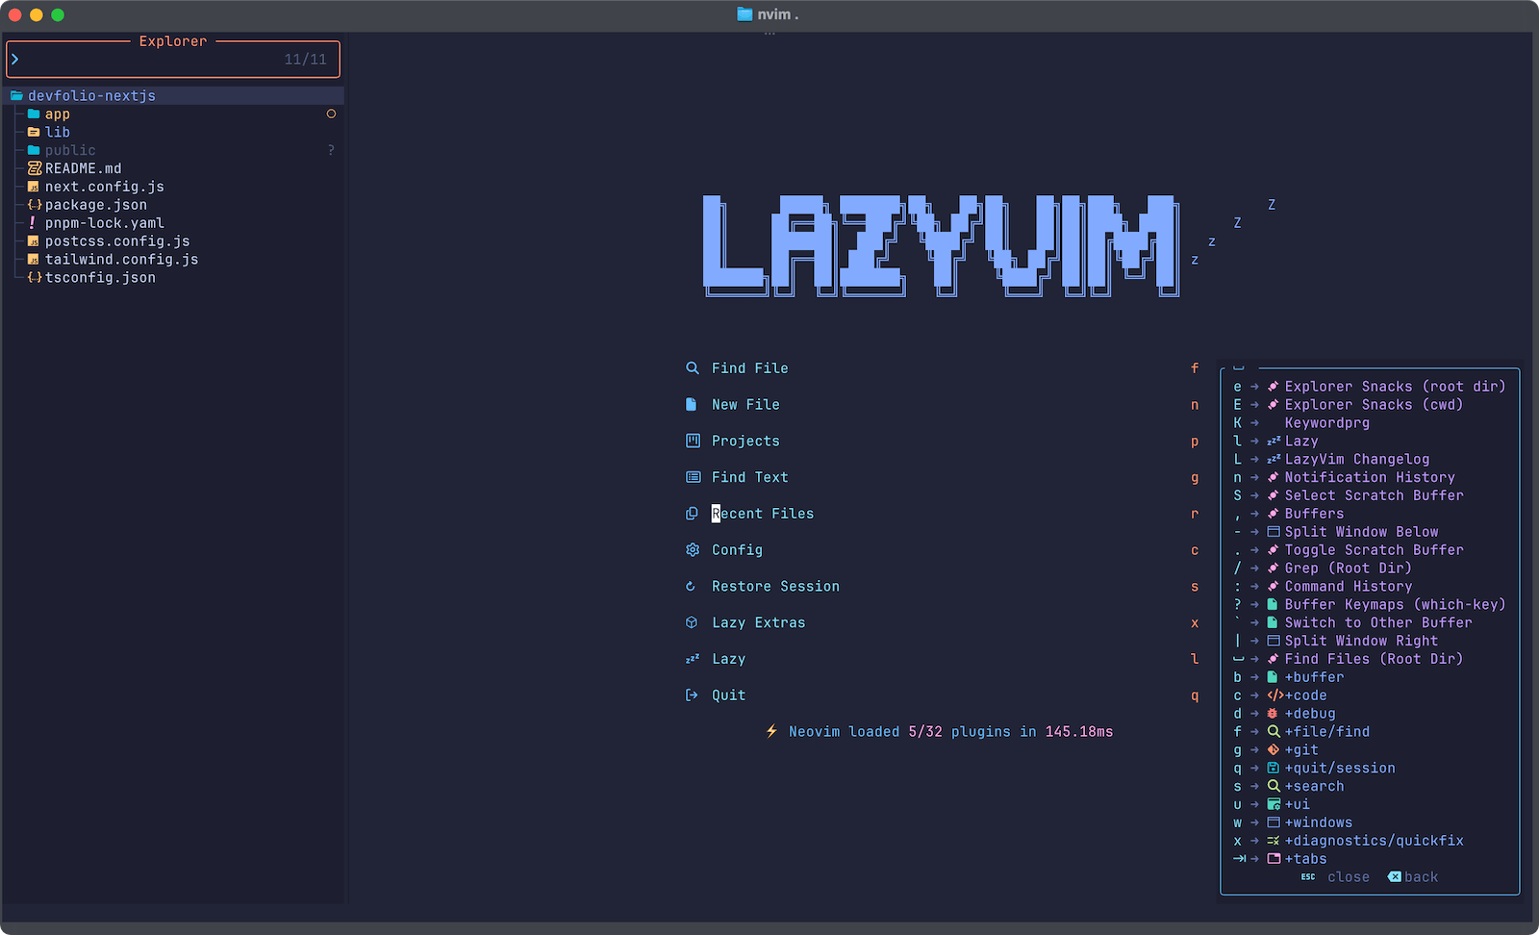Click the New File dashboard label
This screenshot has height=935, width=1539.
coord(745,405)
